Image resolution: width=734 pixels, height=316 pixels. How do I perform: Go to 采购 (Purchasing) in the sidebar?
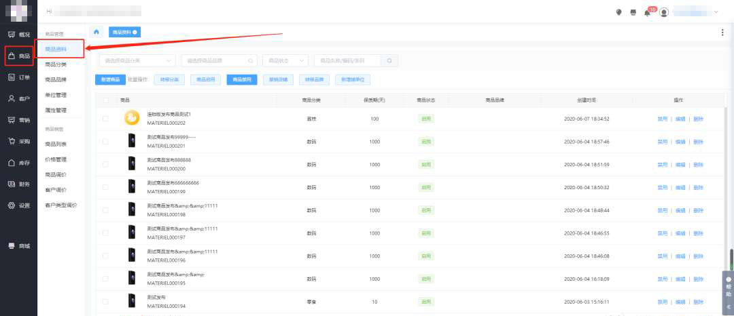pos(19,141)
